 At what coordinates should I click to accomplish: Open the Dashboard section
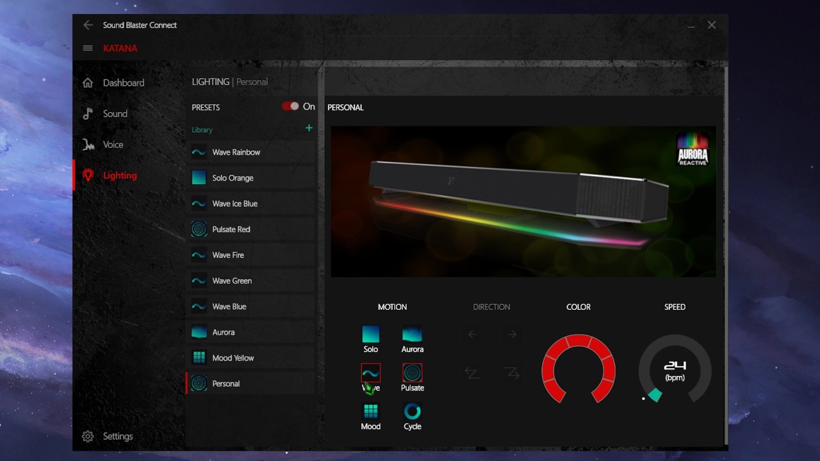123,83
